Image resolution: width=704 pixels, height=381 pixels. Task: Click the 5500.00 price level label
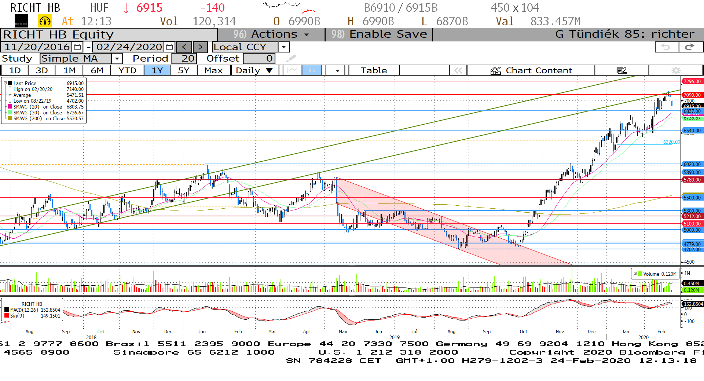tap(692, 198)
